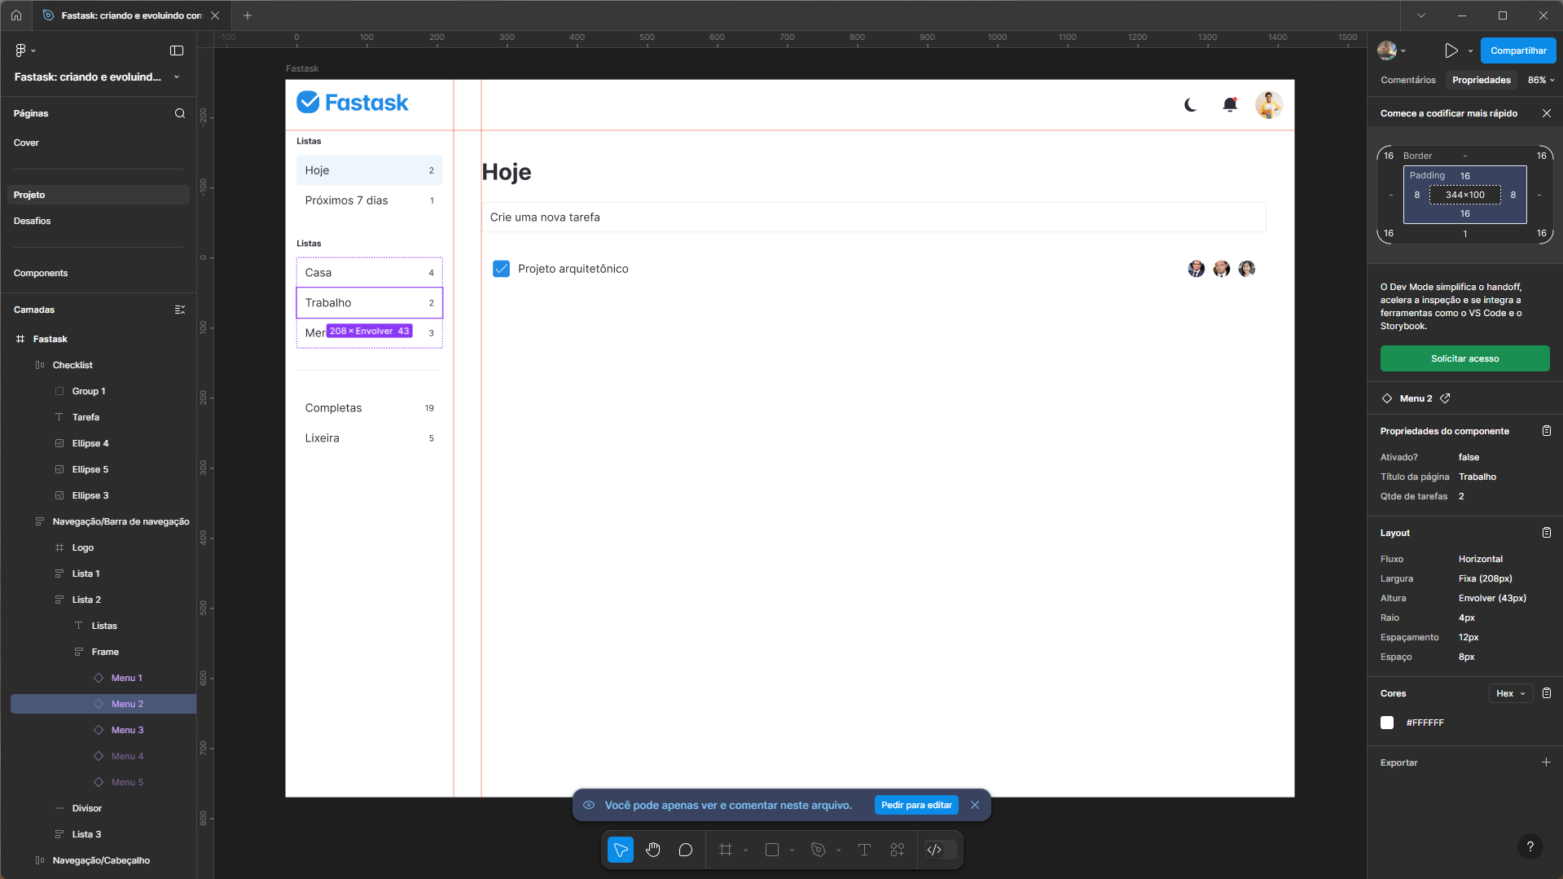Open the Actions tool in toolbar
The height and width of the screenshot is (879, 1563).
coord(898,850)
